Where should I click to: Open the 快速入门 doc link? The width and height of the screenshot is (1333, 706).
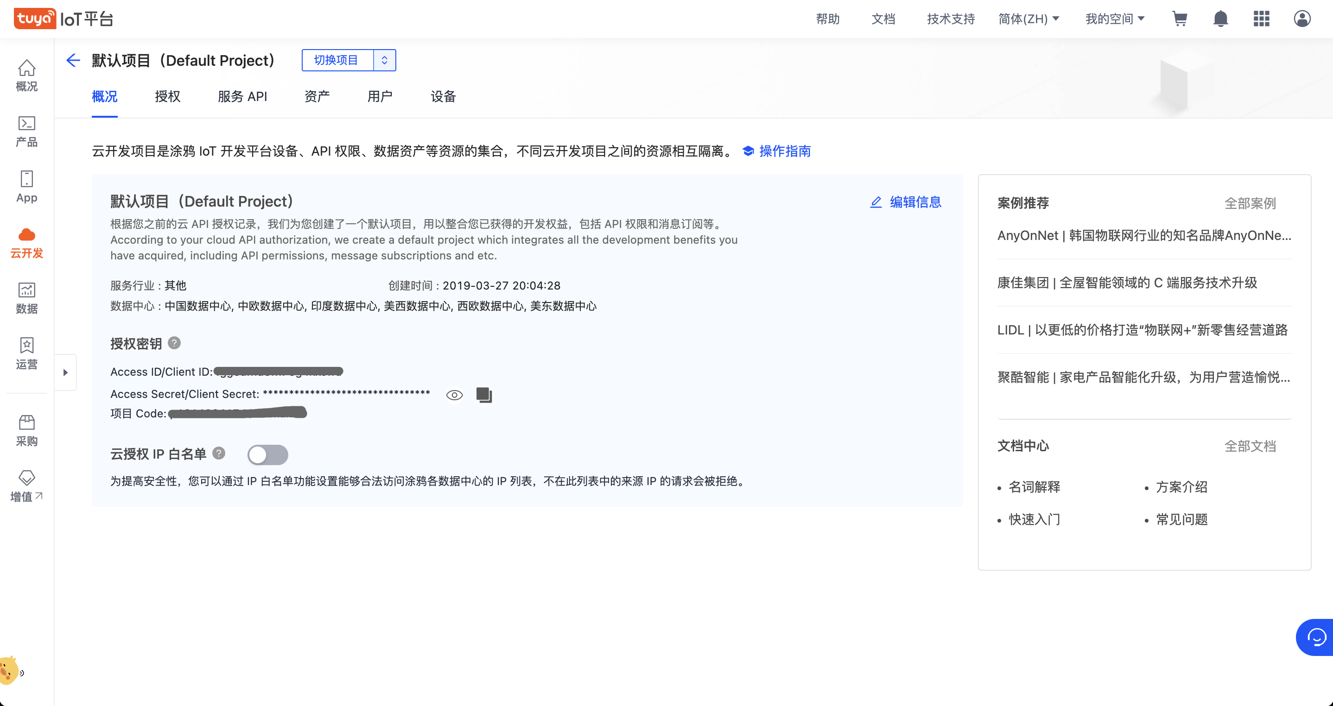[x=1035, y=519]
